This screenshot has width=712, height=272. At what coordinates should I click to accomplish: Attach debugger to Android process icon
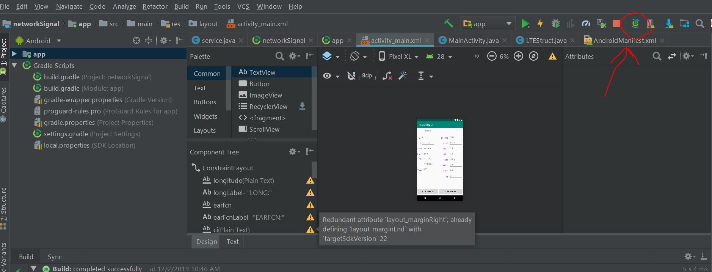tap(601, 24)
